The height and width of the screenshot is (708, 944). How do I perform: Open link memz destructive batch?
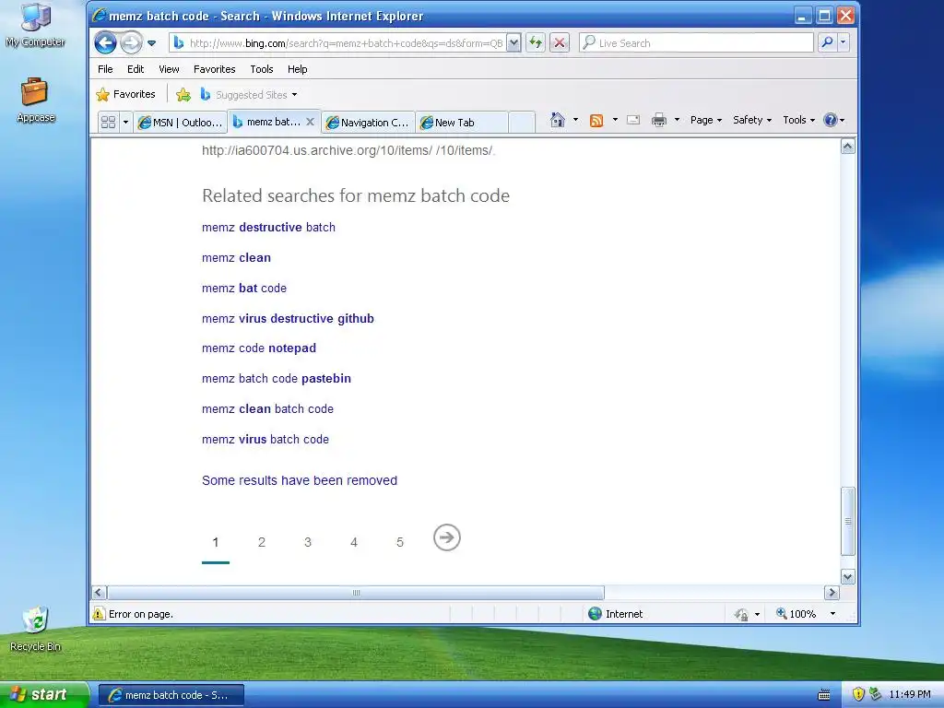click(268, 228)
